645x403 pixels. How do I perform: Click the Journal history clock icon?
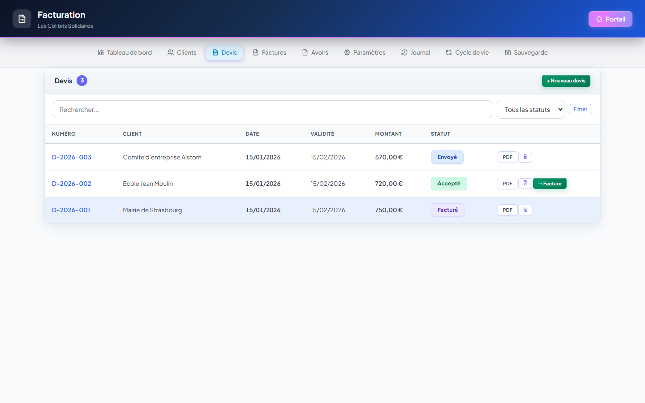[x=404, y=52]
